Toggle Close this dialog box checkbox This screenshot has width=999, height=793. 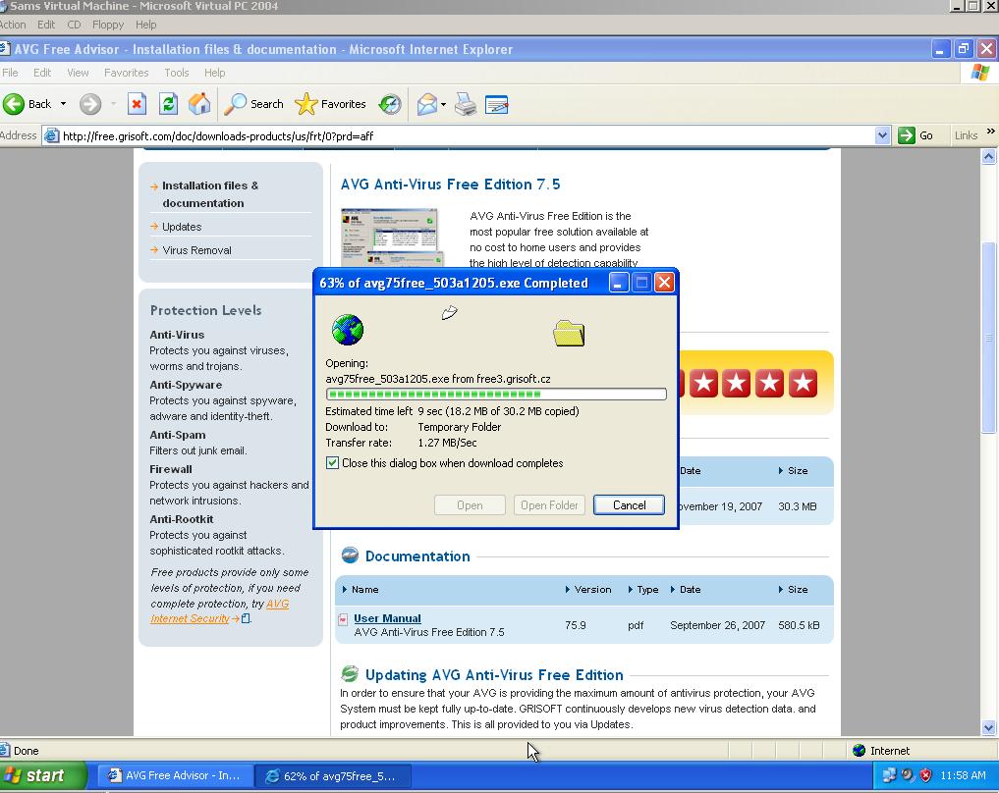pyautogui.click(x=332, y=462)
